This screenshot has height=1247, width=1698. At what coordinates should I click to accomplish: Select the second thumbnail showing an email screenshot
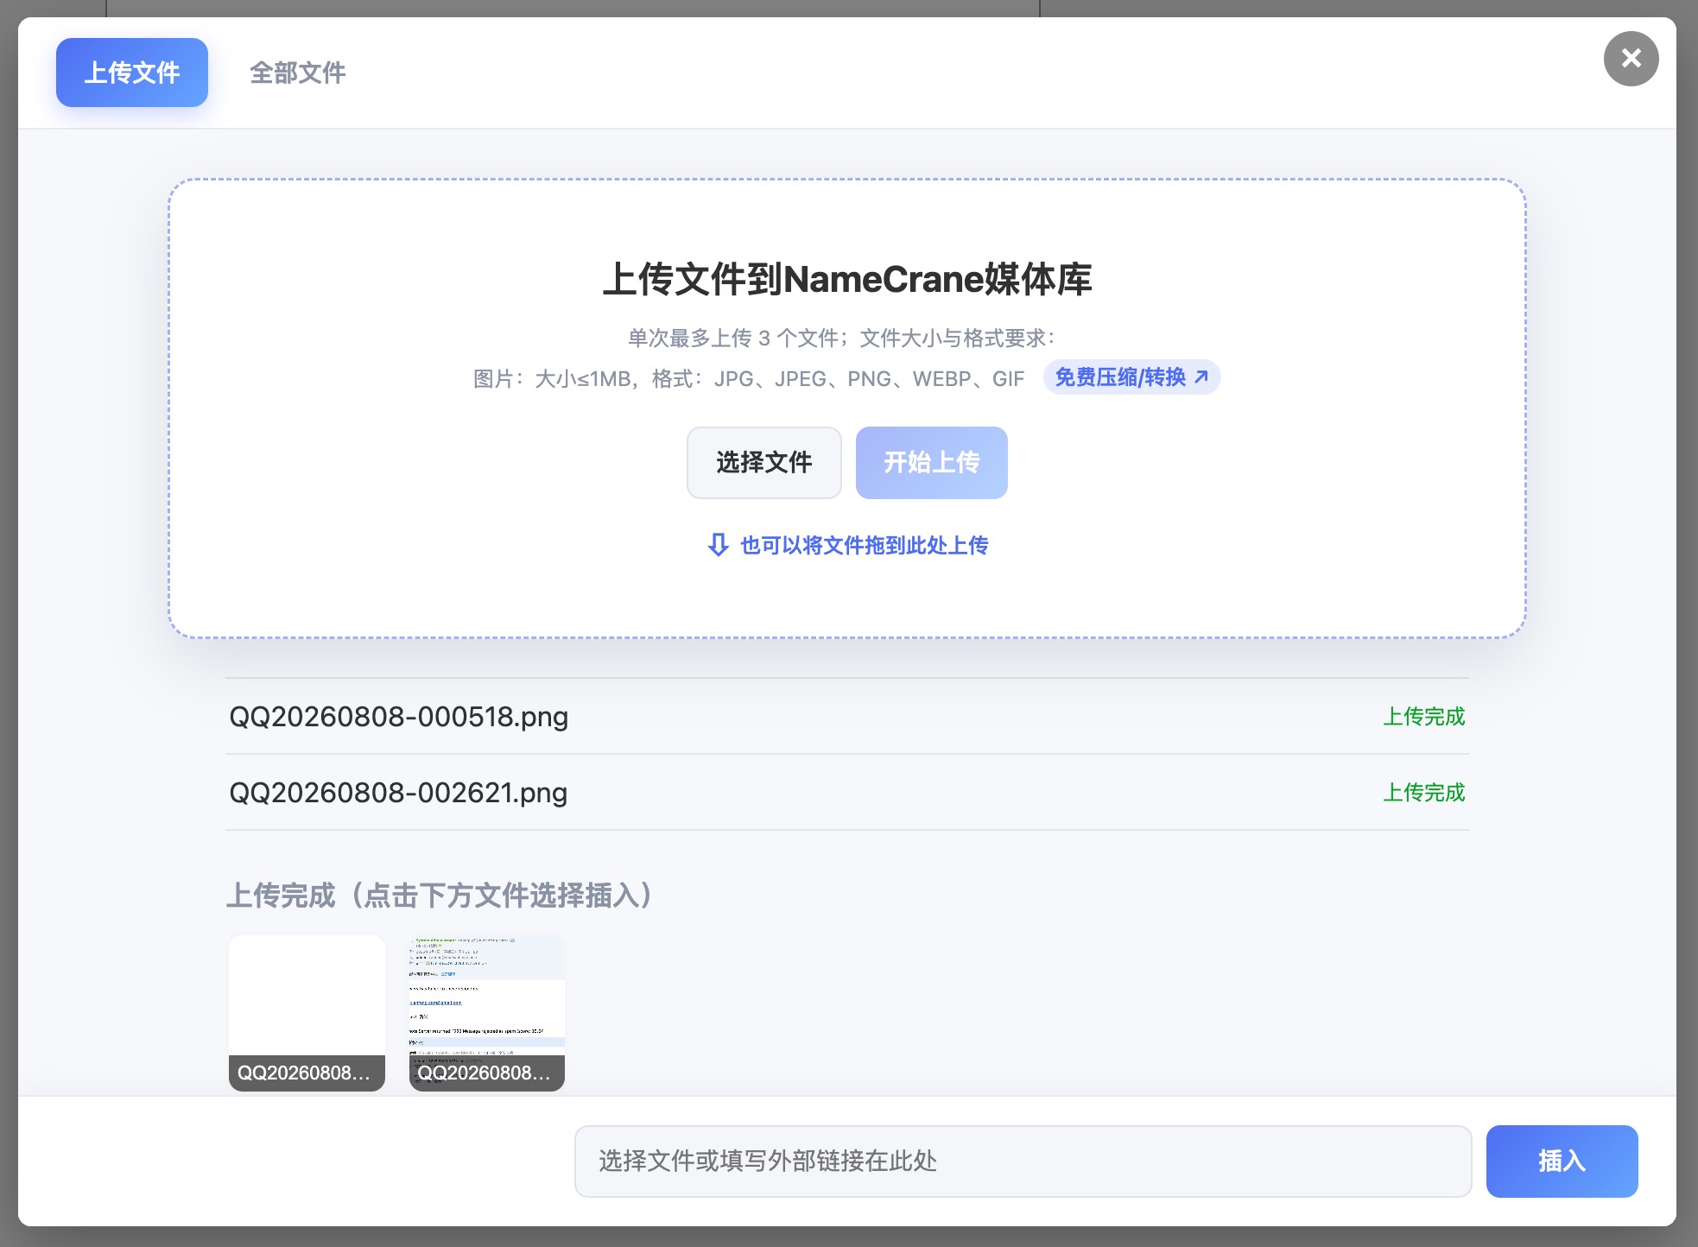pos(487,1013)
